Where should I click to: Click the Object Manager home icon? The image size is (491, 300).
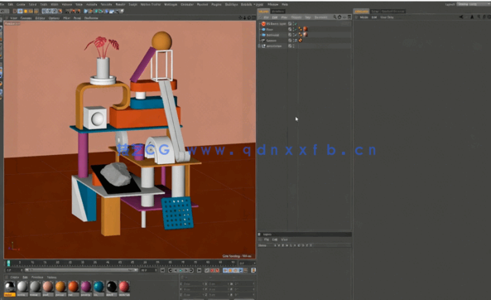(x=339, y=17)
